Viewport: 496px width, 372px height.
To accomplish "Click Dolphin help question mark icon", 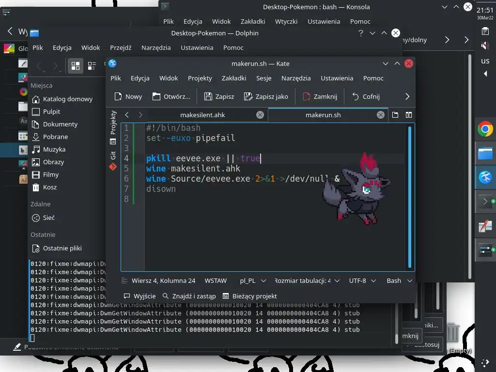I will (x=360, y=33).
